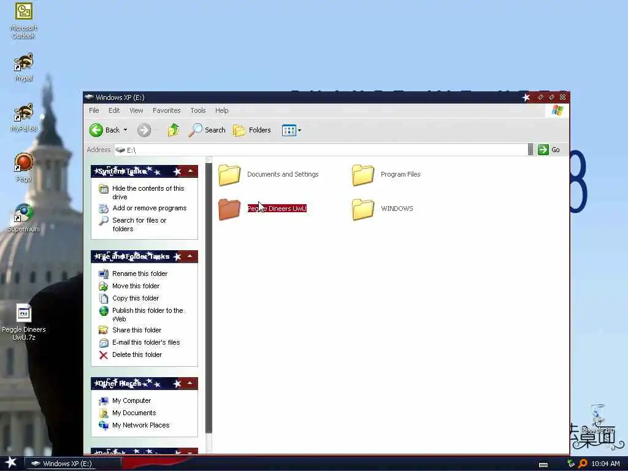Click the WINDOWS folder name
The width and height of the screenshot is (628, 471).
tap(397, 209)
